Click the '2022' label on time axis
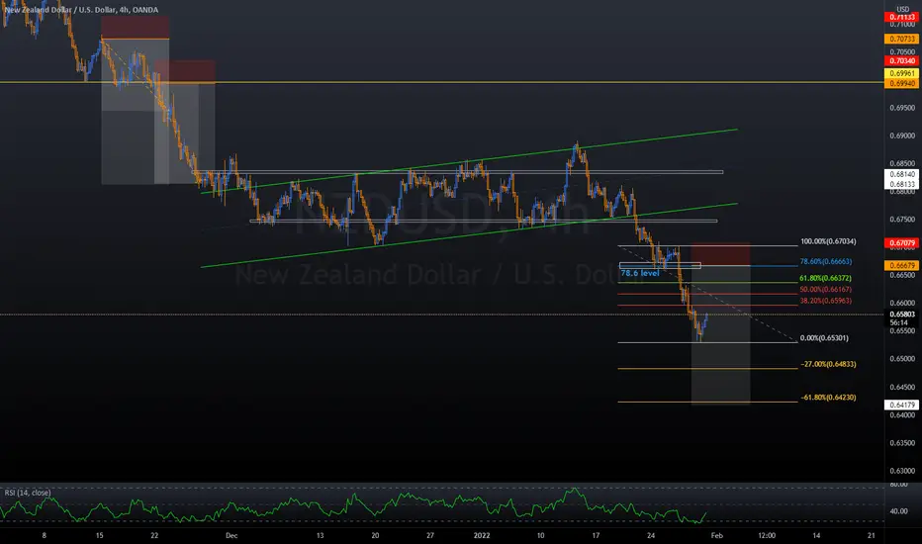Screen dimensions: 922x544 [482, 535]
